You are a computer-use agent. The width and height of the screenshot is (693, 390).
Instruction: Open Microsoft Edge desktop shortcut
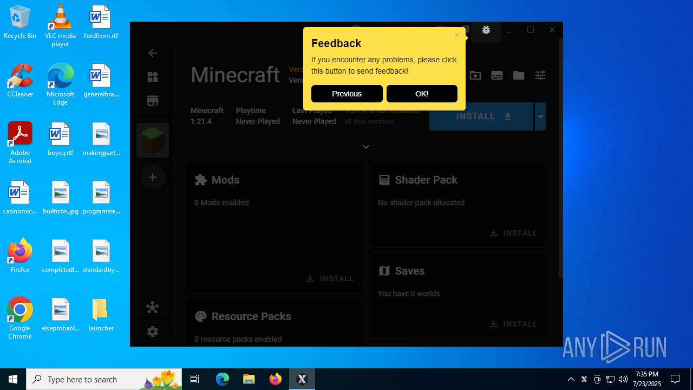[x=60, y=84]
